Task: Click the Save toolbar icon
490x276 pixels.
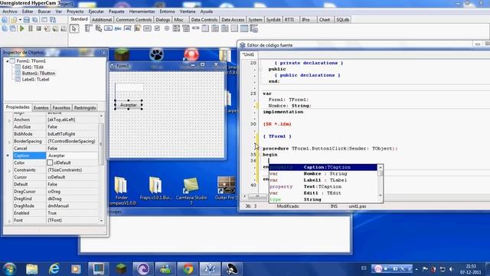Action: click(x=27, y=20)
